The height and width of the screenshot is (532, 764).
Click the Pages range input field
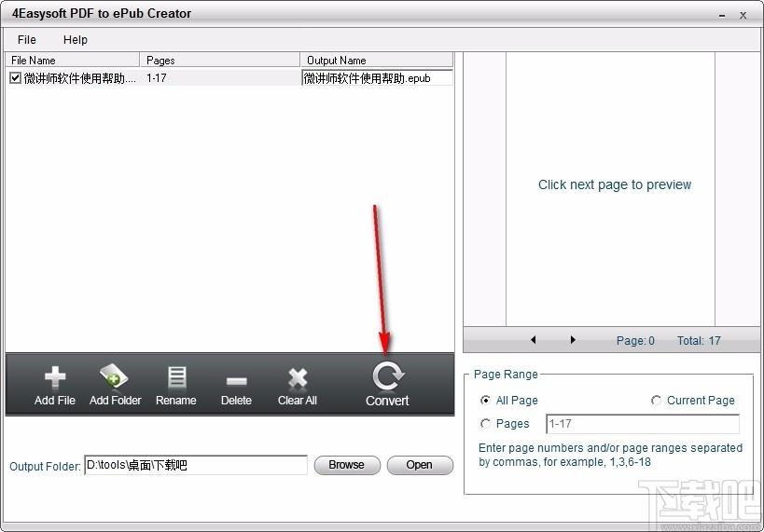[643, 424]
